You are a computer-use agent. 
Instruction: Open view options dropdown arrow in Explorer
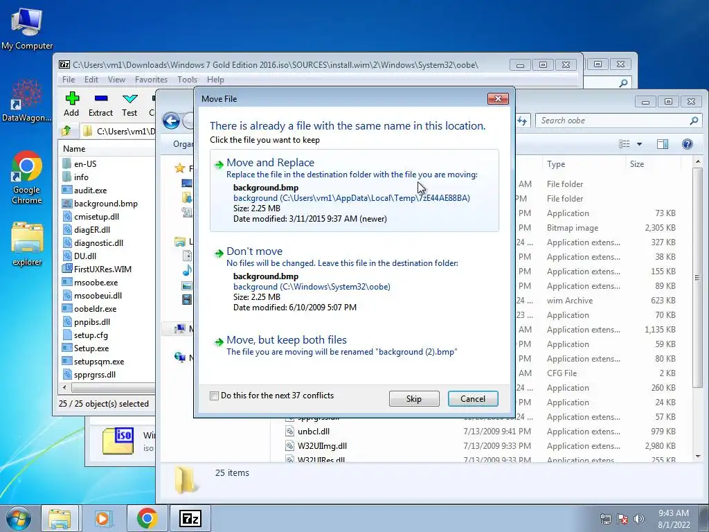639,144
